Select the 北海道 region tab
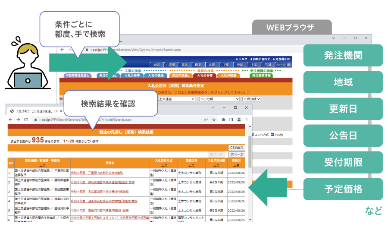The image size is (388, 230). point(170,65)
